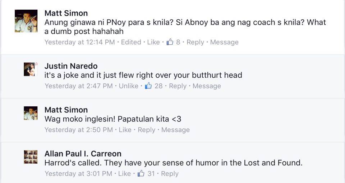The width and height of the screenshot is (345, 183).
Task: Message Justin Naredo from his comment
Action: (207, 86)
